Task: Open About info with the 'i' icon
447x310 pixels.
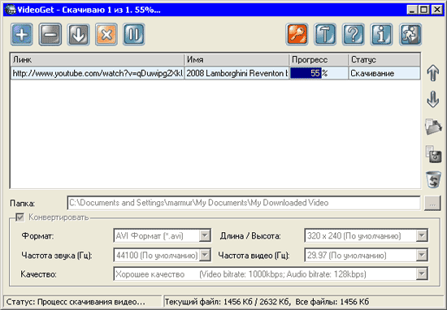Action: 382,34
